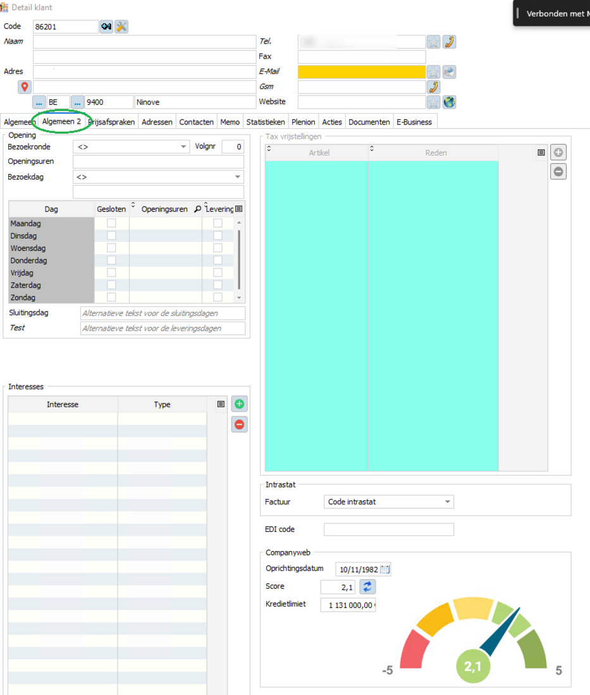The image size is (590, 695).
Task: Open the wrench tools icon beside Code
Action: click(x=121, y=27)
